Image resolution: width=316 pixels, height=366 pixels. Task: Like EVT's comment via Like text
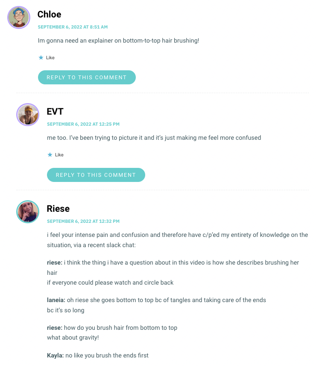tap(59, 155)
